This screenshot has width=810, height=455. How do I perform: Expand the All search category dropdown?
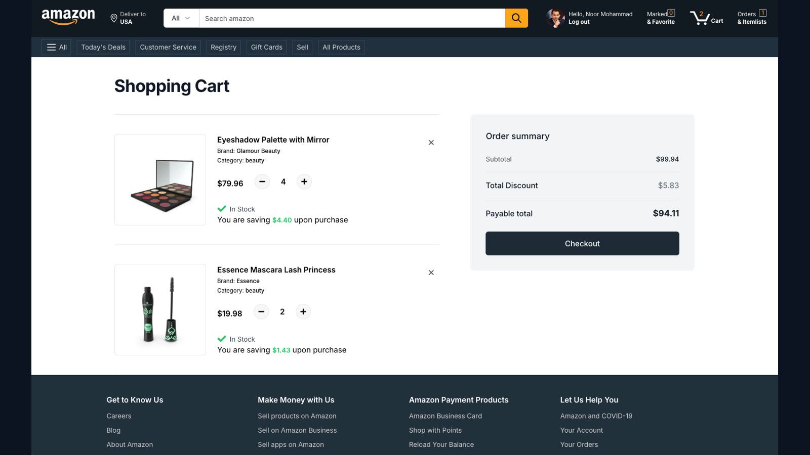pyautogui.click(x=181, y=18)
